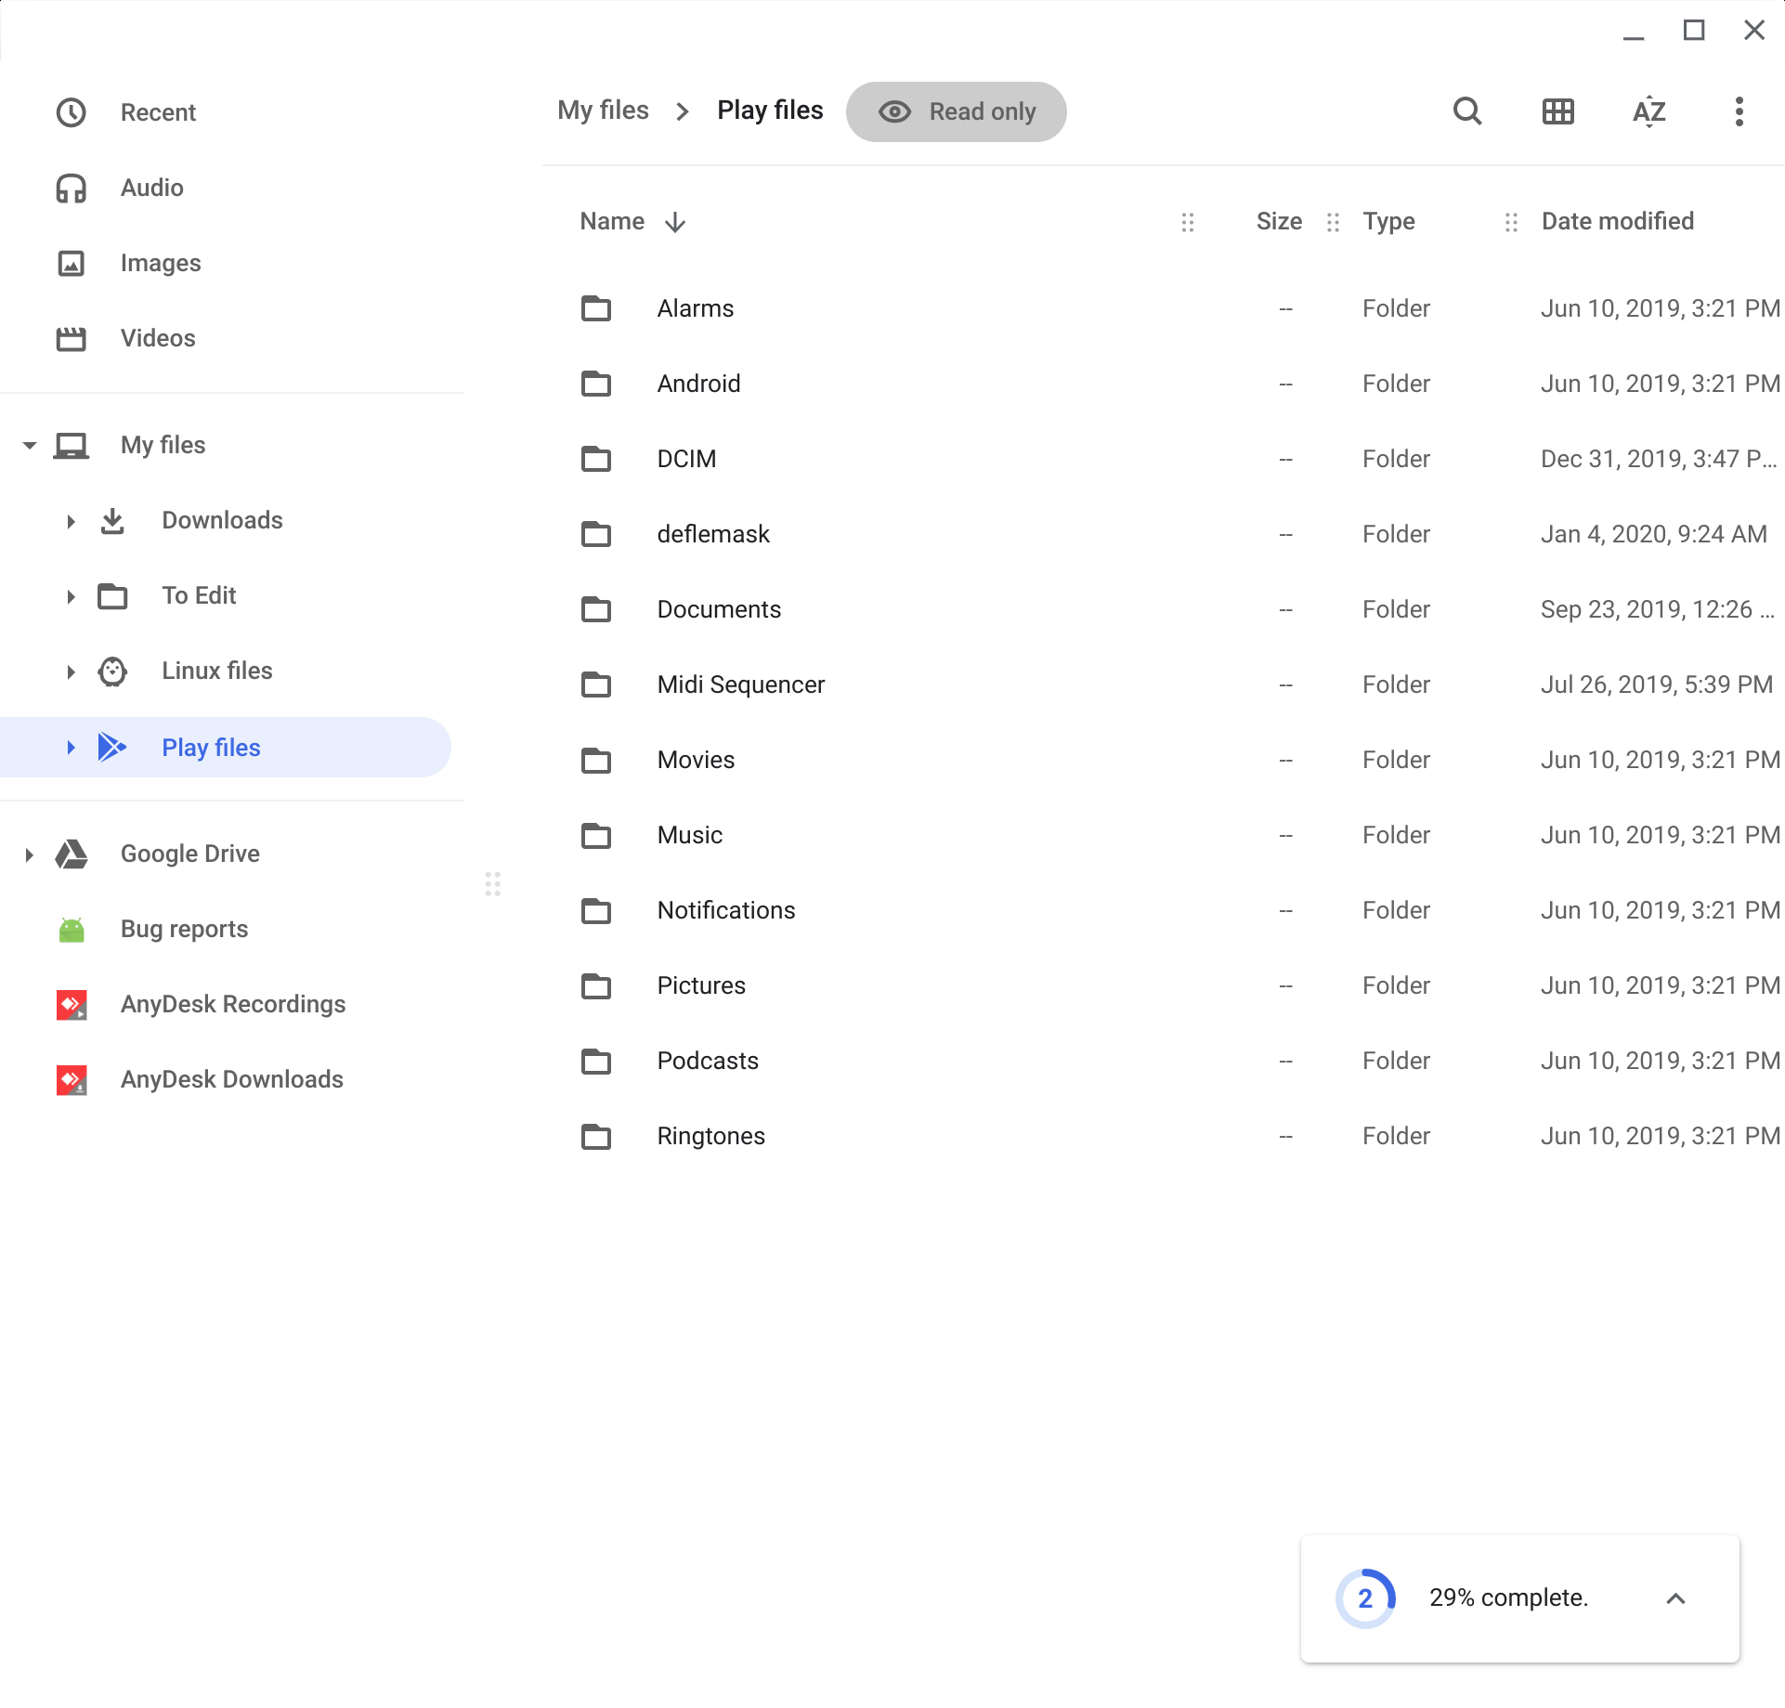Switch to thumbnail grid view
The image size is (1785, 1708).
pyautogui.click(x=1557, y=111)
